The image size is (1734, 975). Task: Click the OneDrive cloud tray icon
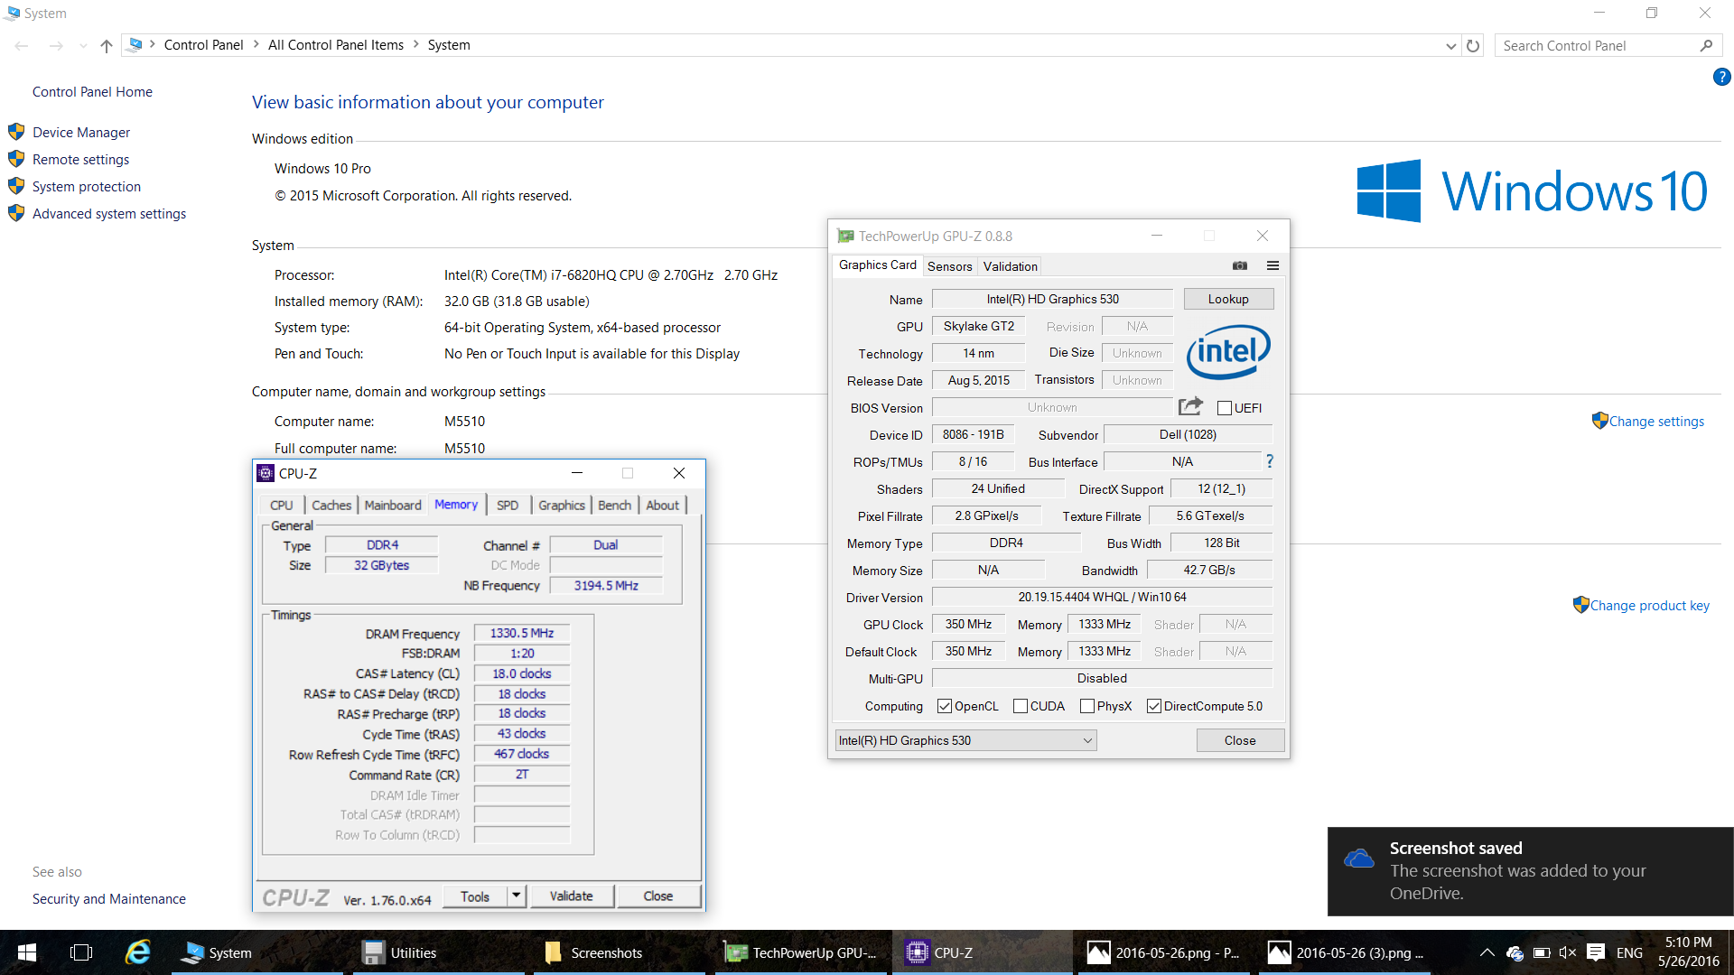pos(1515,952)
